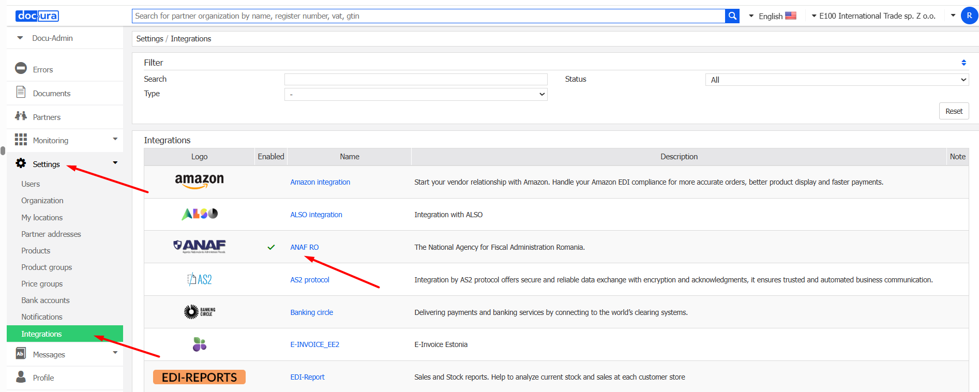This screenshot has height=392, width=979.
Task: Expand the Monitoring submenu arrow
Action: [115, 139]
